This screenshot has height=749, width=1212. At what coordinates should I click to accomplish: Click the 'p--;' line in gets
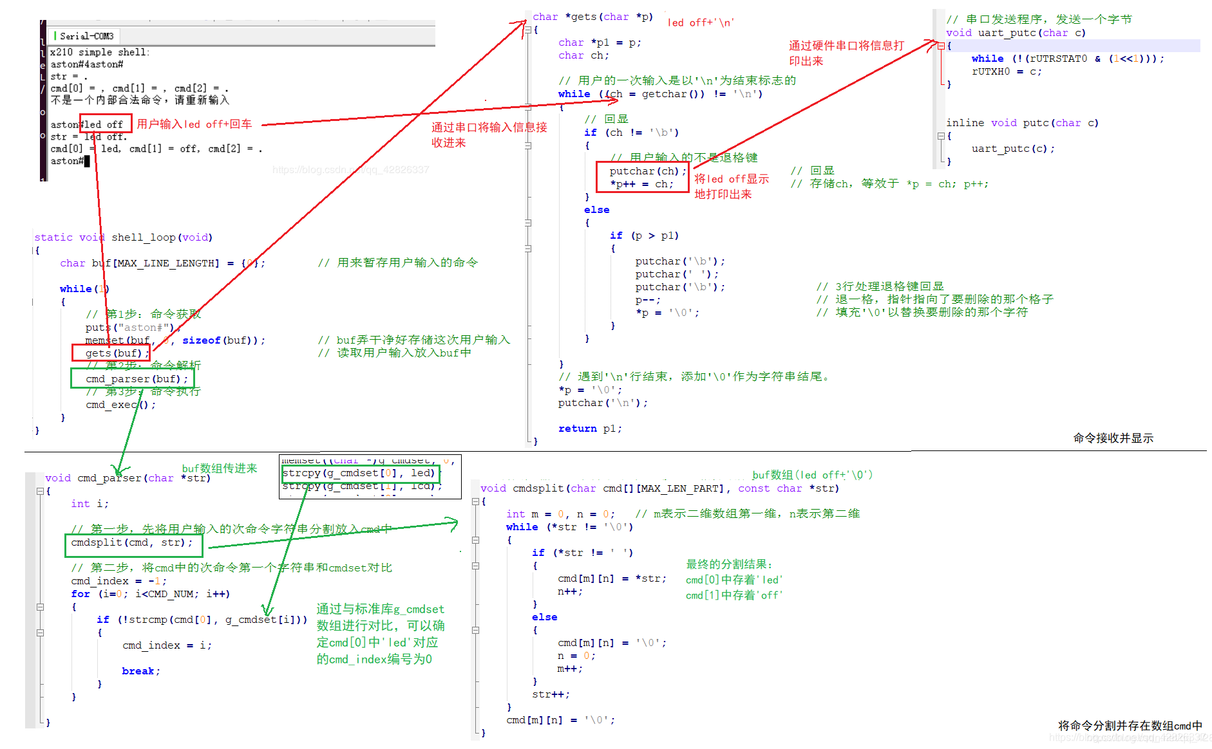coord(648,300)
